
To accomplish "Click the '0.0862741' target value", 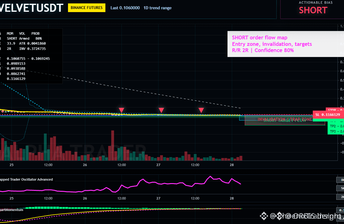I will pyautogui.click(x=16, y=74).
